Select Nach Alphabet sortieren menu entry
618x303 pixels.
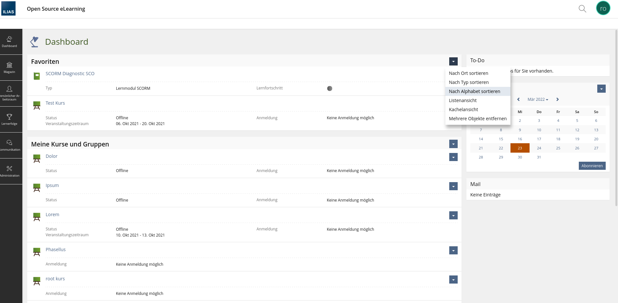pos(474,91)
